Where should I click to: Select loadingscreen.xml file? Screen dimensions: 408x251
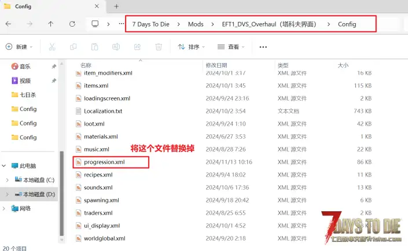[x=107, y=98]
